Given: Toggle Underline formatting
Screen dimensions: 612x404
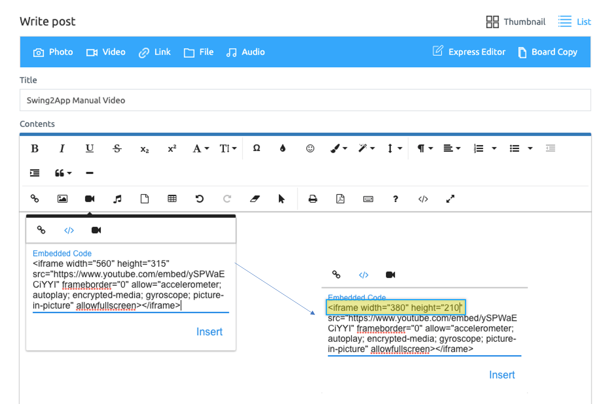Looking at the screenshot, I should tap(90, 148).
